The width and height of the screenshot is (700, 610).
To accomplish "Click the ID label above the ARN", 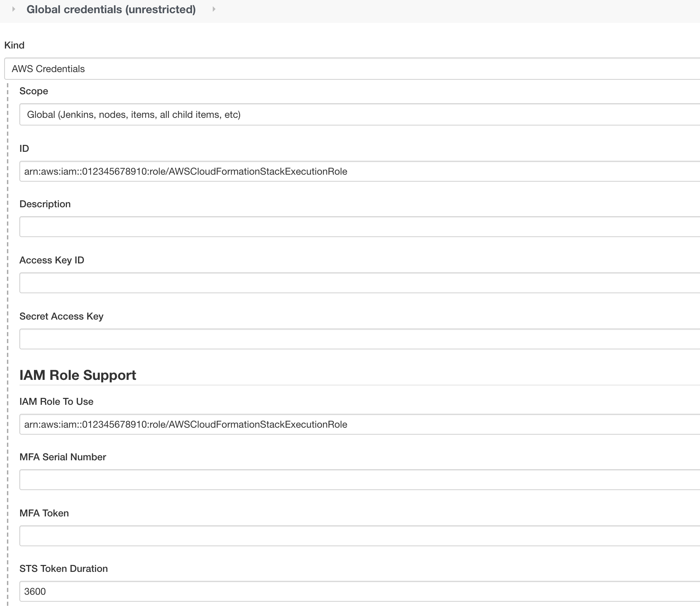I will pyautogui.click(x=24, y=148).
